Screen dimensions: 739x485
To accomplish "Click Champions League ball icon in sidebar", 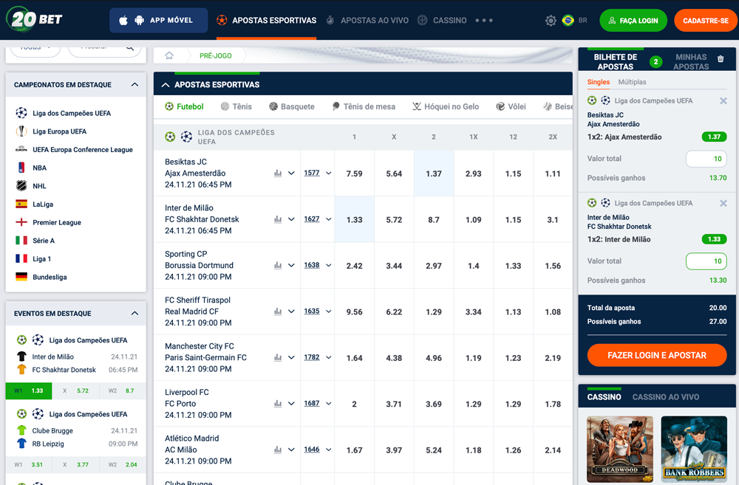I will coord(21,113).
